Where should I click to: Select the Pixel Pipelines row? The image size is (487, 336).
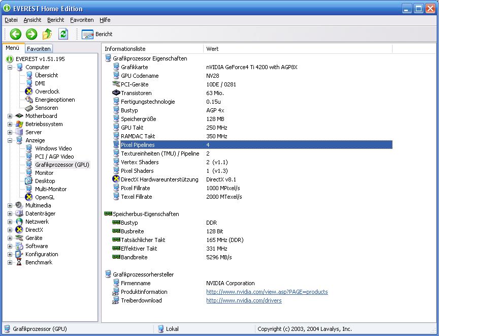point(252,145)
